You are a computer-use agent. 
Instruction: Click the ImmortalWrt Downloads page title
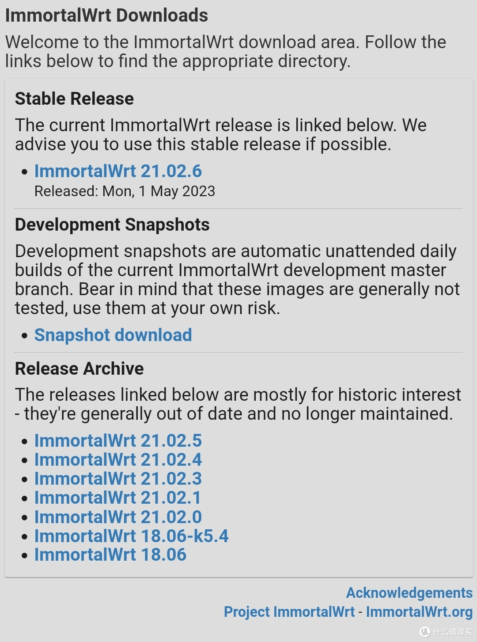pos(106,16)
